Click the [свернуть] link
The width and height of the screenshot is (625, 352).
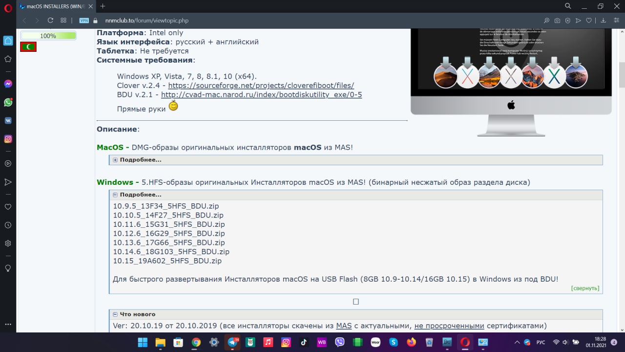[585, 288]
